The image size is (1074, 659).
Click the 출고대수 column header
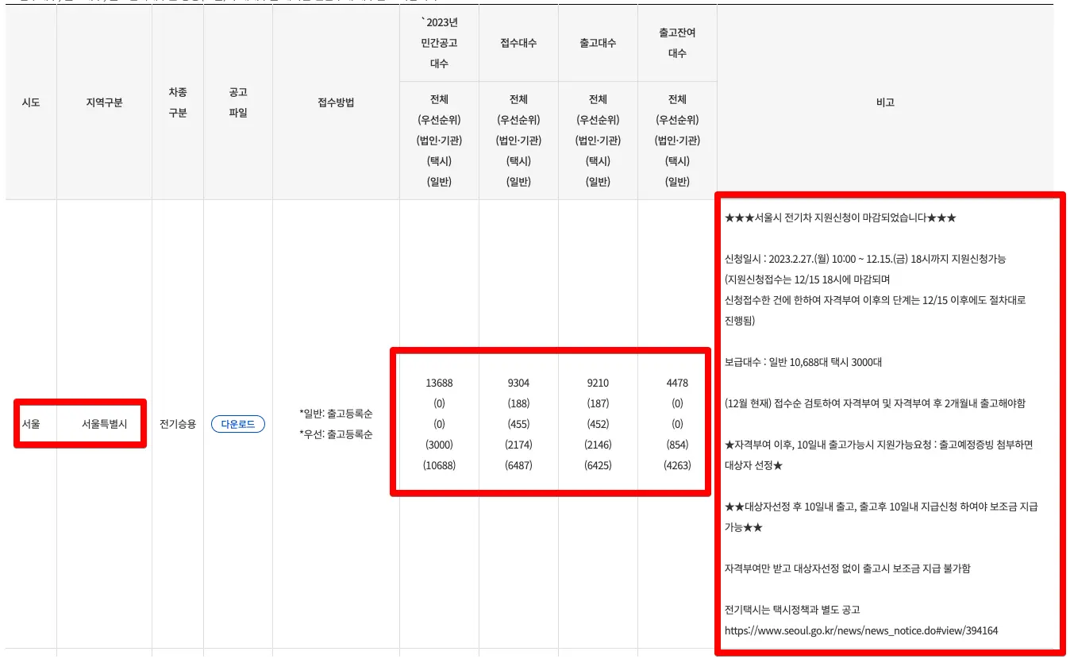pyautogui.click(x=598, y=43)
